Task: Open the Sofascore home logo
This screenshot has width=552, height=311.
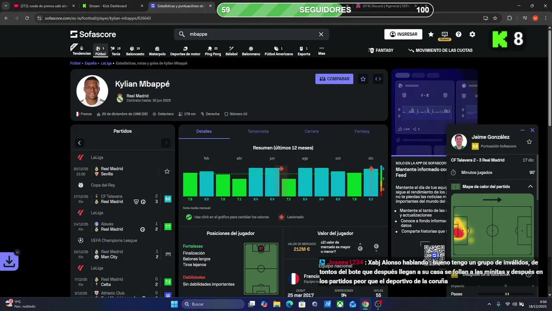Action: 93,34
